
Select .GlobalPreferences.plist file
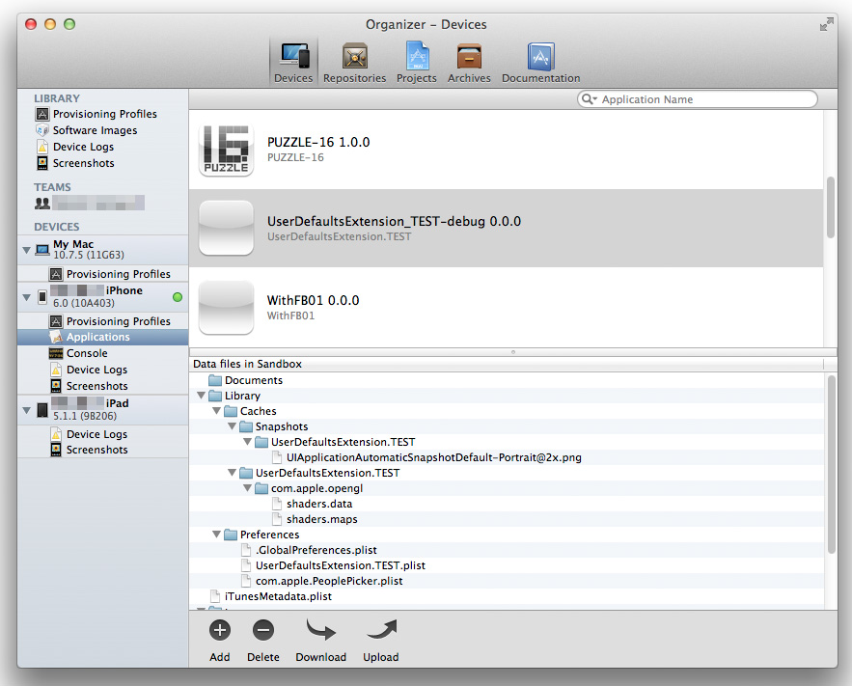(309, 550)
